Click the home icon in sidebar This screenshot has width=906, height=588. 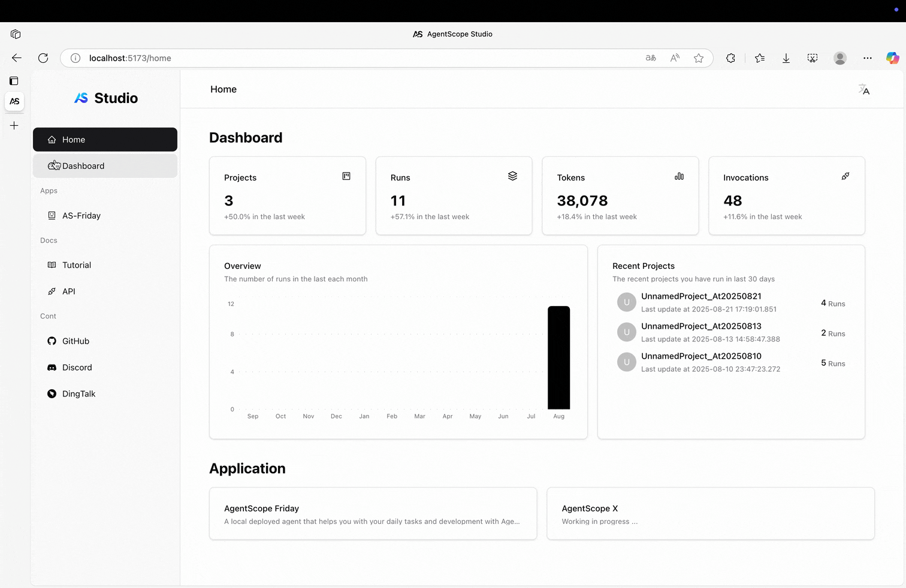[52, 140]
